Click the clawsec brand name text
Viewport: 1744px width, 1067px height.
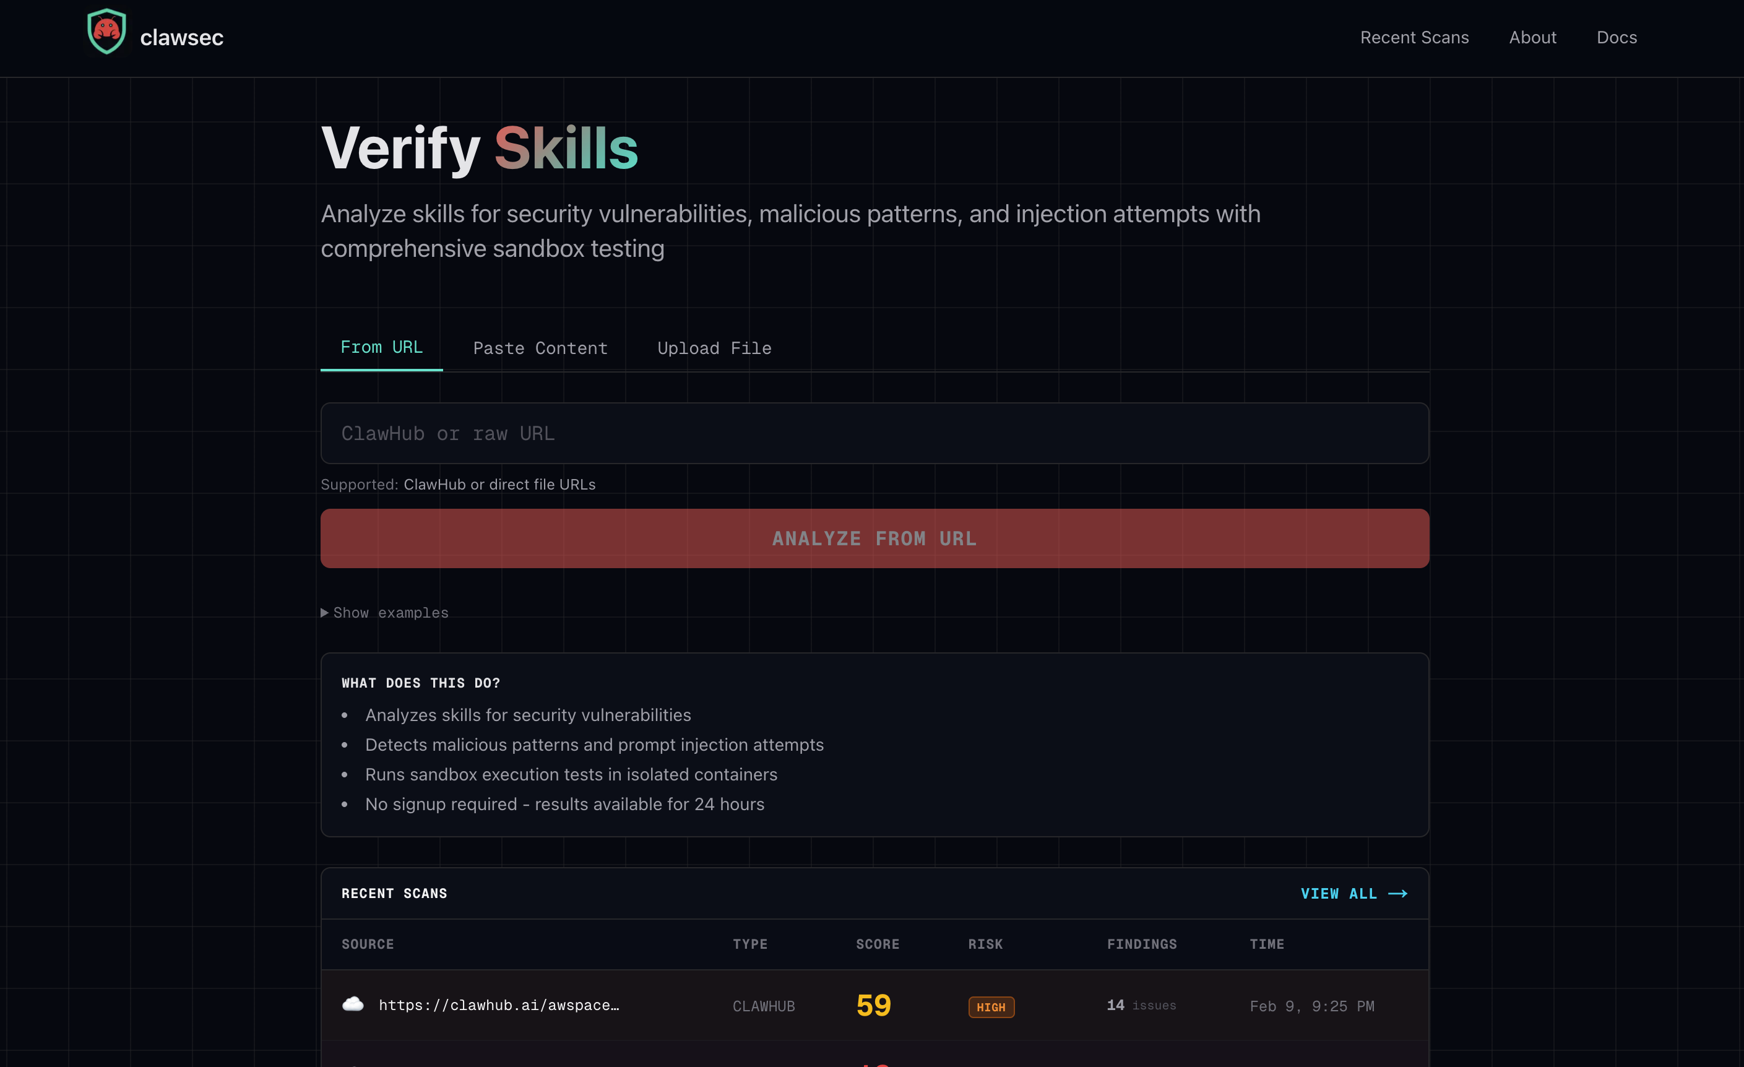pos(182,38)
